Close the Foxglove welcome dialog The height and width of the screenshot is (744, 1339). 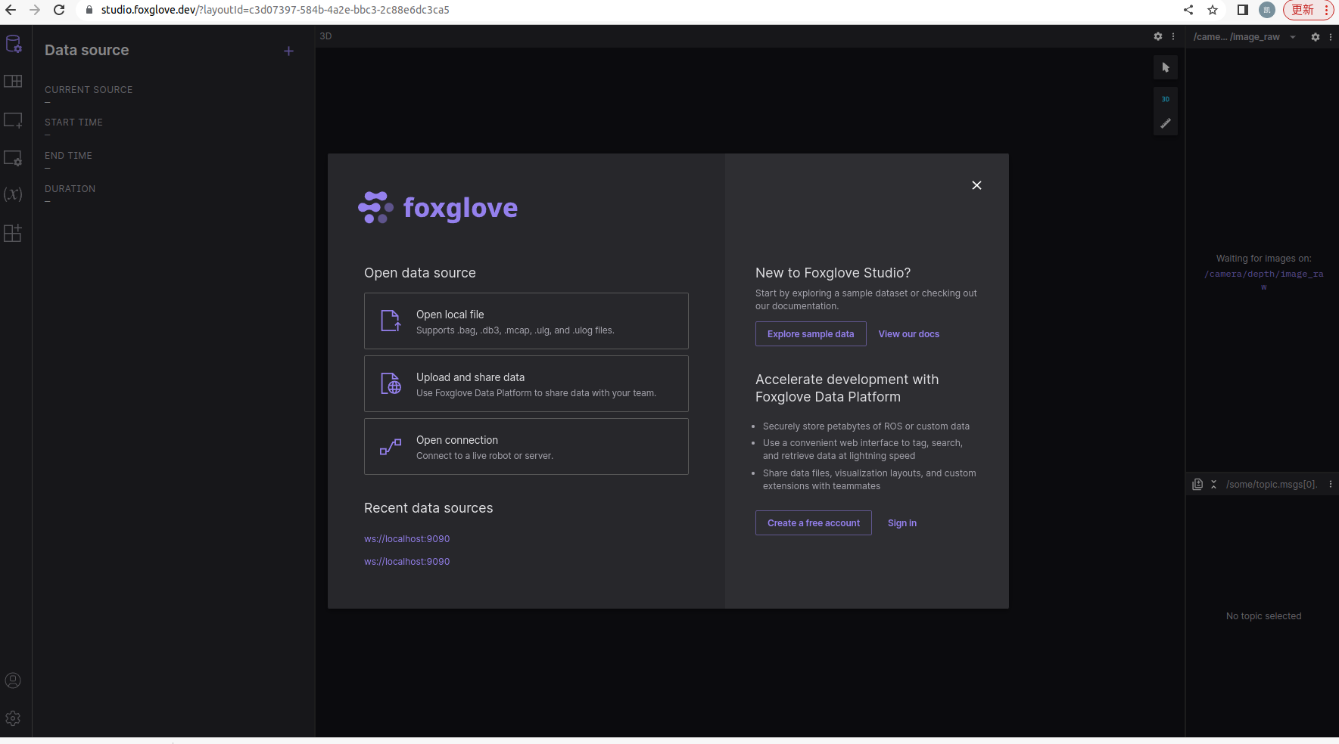976,185
